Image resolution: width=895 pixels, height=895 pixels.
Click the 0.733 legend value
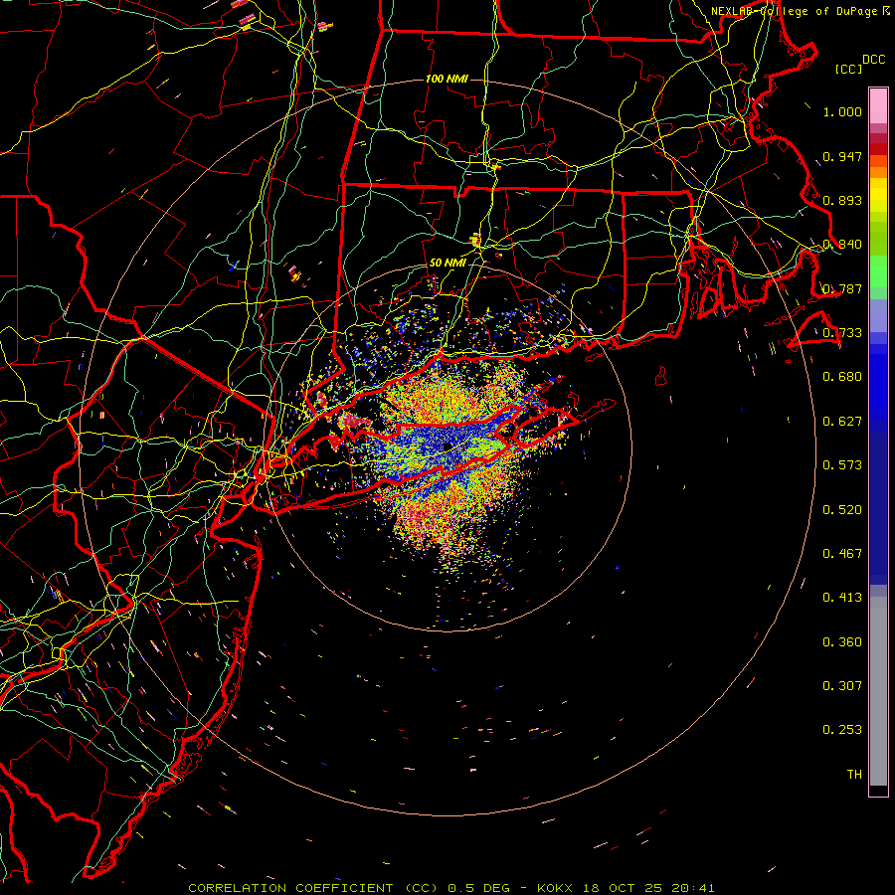[842, 333]
